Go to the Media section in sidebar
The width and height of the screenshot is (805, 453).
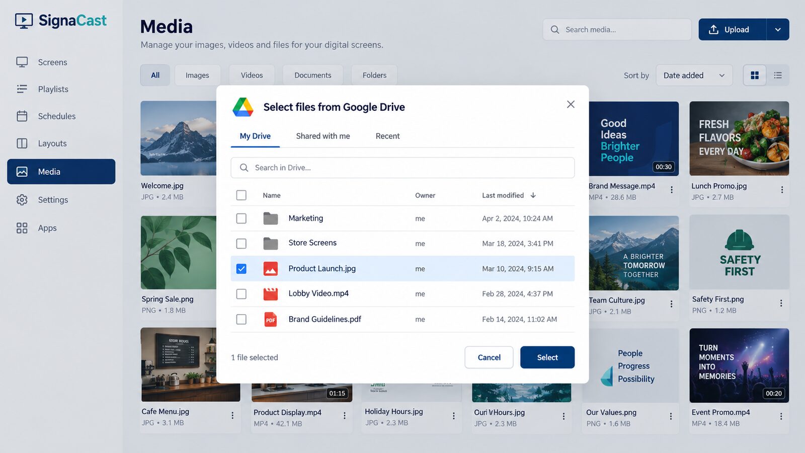point(61,172)
